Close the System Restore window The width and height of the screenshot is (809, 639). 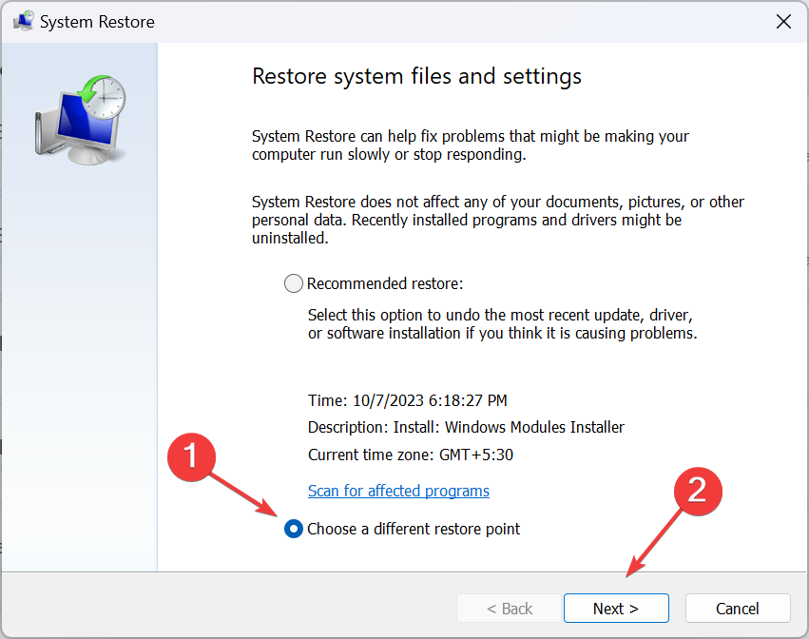783,22
